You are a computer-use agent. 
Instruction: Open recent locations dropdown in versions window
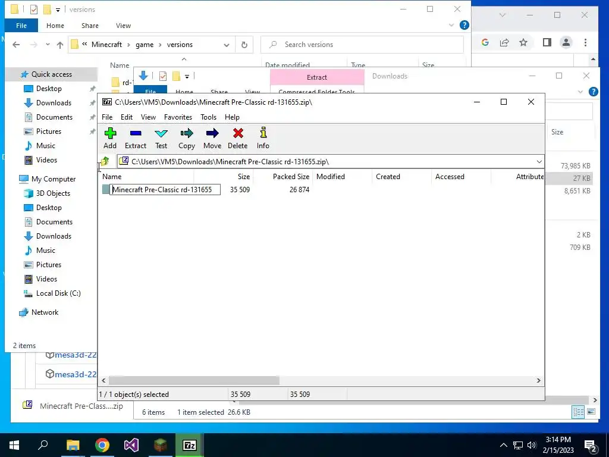(x=48, y=45)
